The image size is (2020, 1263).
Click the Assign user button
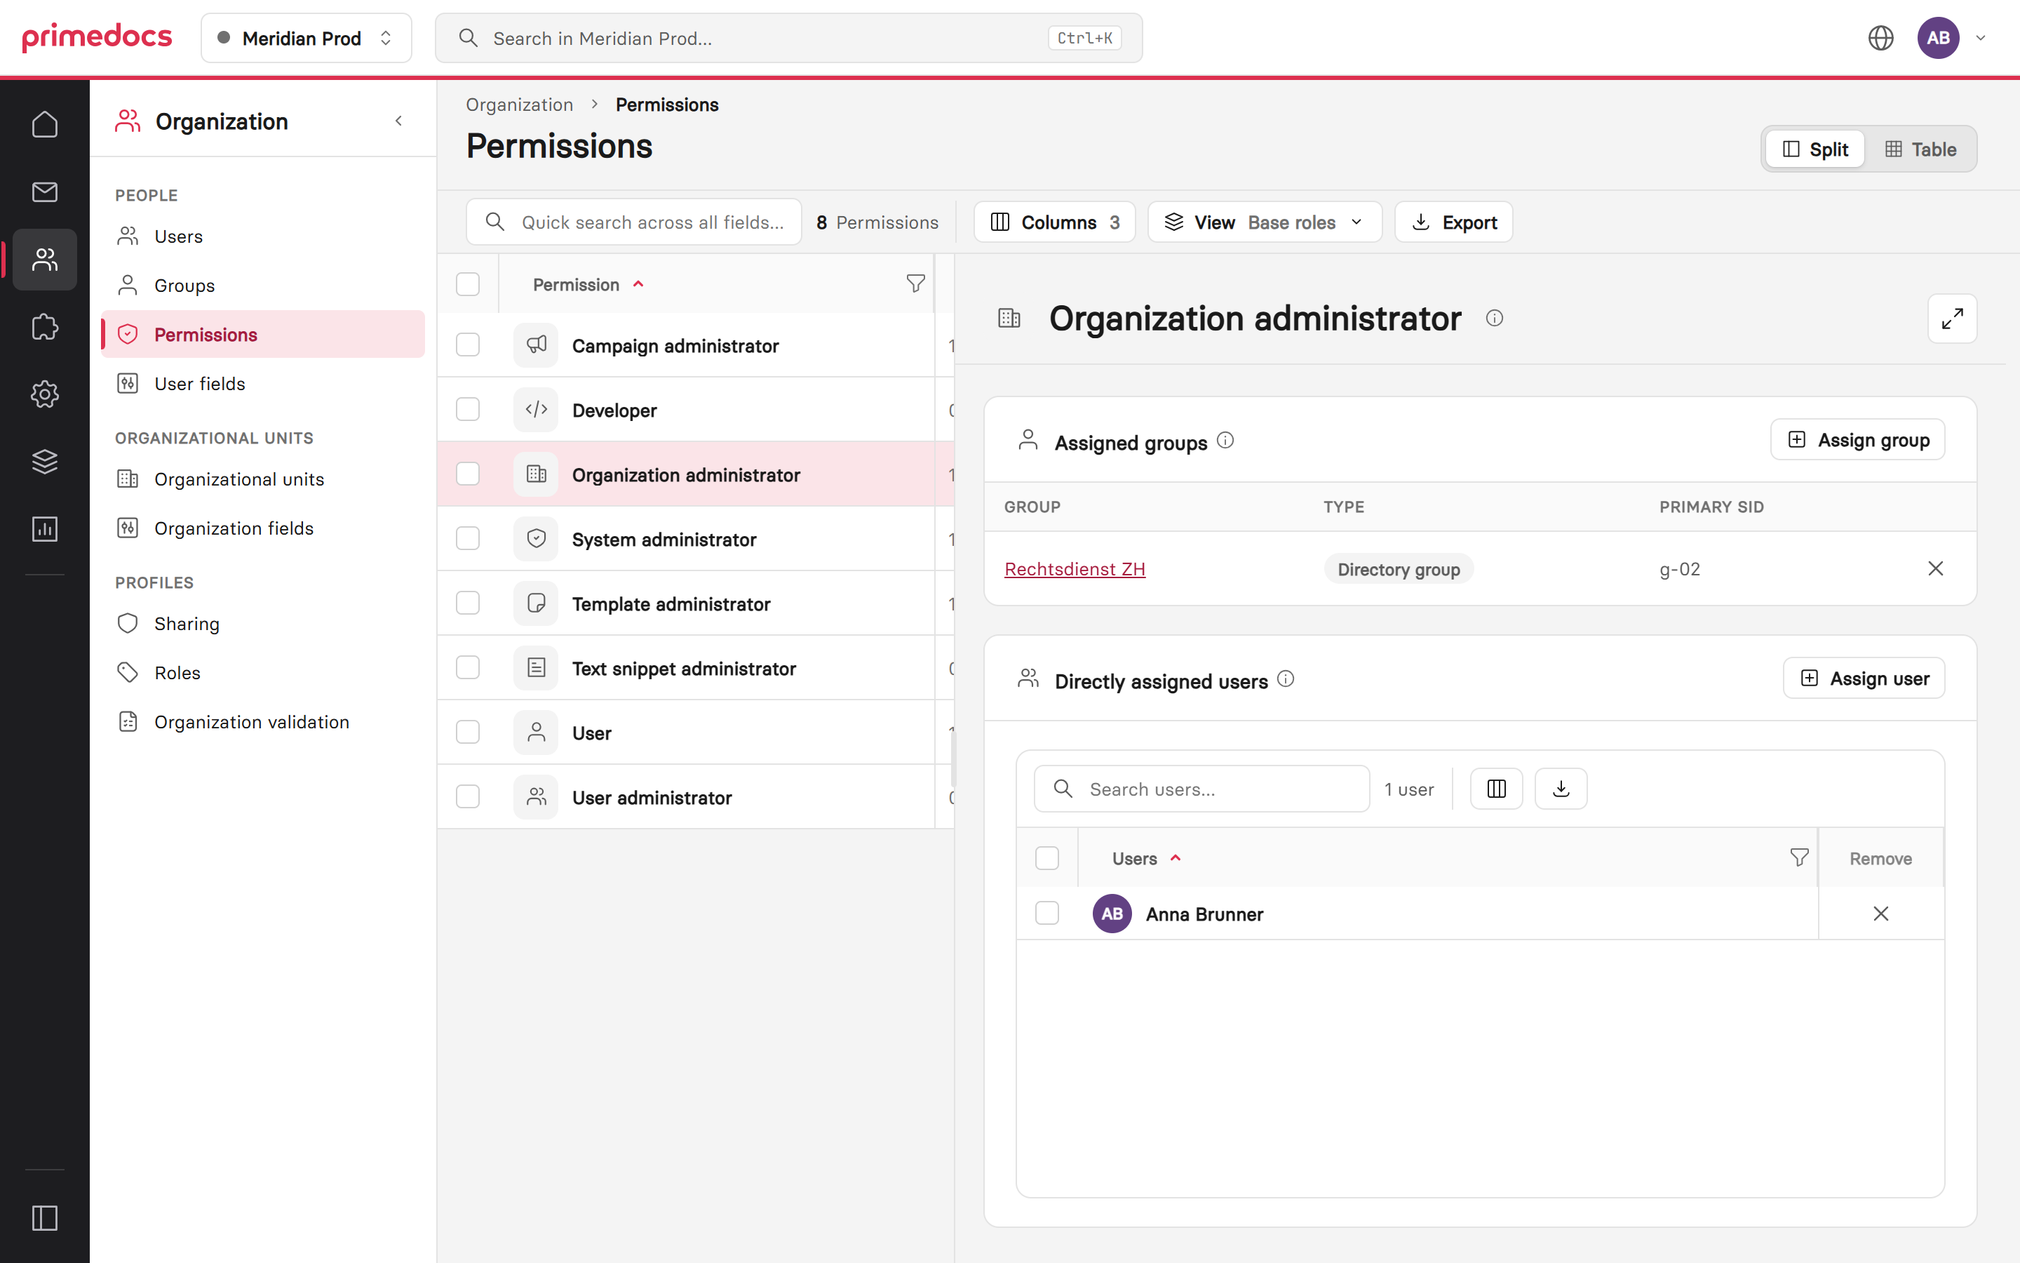point(1863,679)
